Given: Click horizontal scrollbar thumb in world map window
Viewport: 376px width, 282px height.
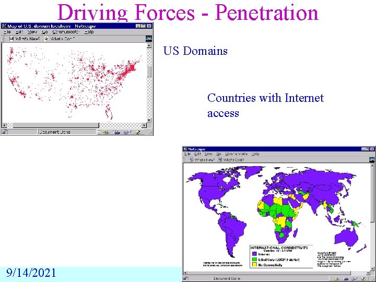Looking at the screenshot, I should click(269, 273).
